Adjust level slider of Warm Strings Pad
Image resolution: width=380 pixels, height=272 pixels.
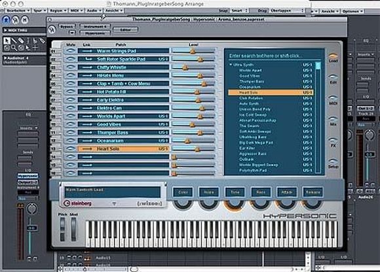(193, 51)
